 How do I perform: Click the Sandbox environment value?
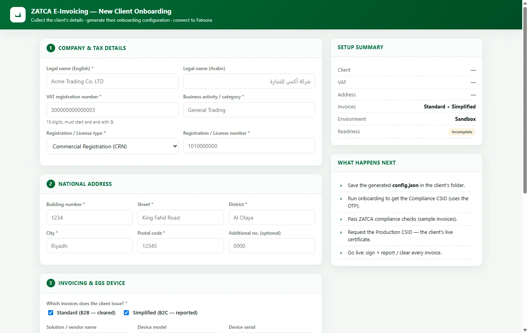465,119
